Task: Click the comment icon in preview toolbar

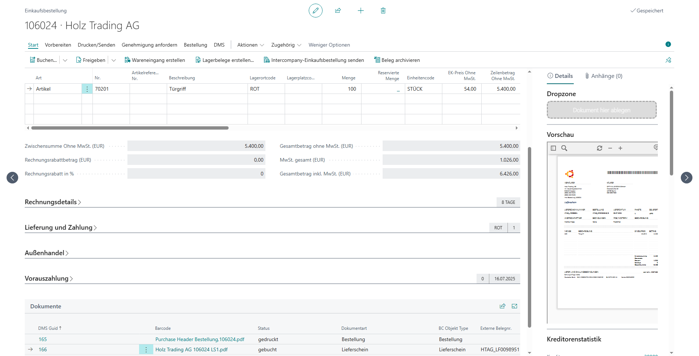Action: tap(656, 147)
